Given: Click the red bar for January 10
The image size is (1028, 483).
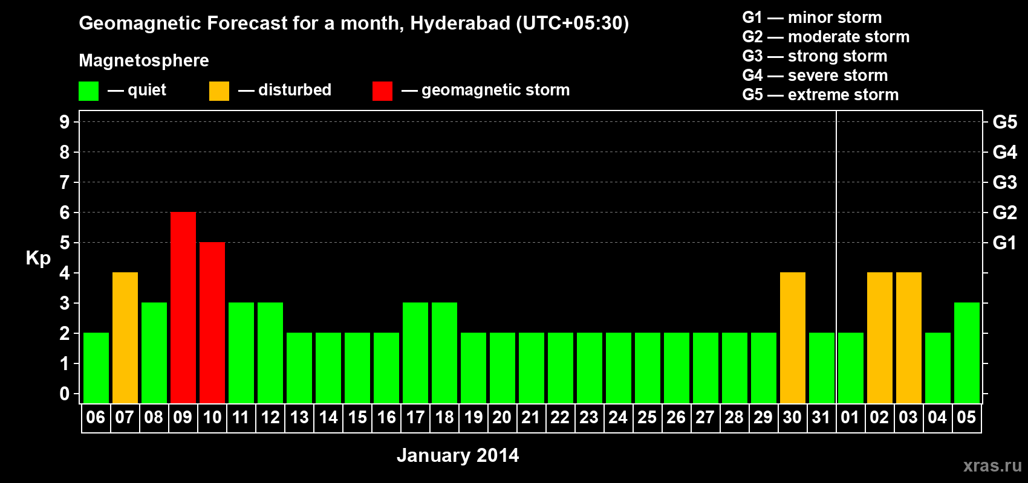Looking at the screenshot, I should [x=212, y=322].
